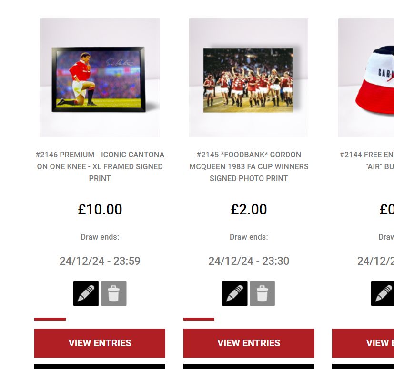Click the McQueen print entries progress bar
Viewport: 394px width, 369px height.
(199, 320)
